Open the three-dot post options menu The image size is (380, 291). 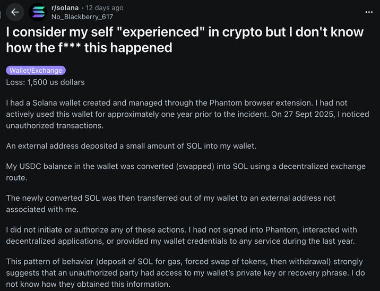[369, 12]
